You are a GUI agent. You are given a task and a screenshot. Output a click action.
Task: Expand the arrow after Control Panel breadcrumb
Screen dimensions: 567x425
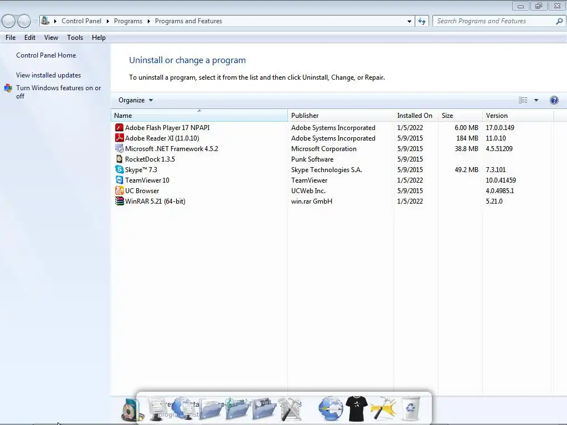coord(108,22)
